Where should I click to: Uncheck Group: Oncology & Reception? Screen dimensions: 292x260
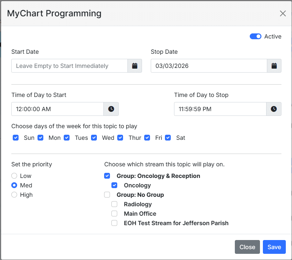(107, 176)
